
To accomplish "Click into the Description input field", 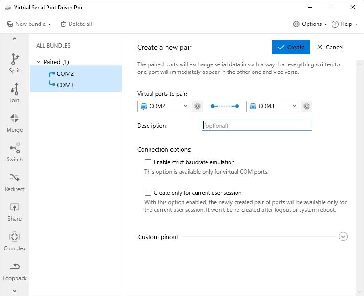I will coord(257,126).
